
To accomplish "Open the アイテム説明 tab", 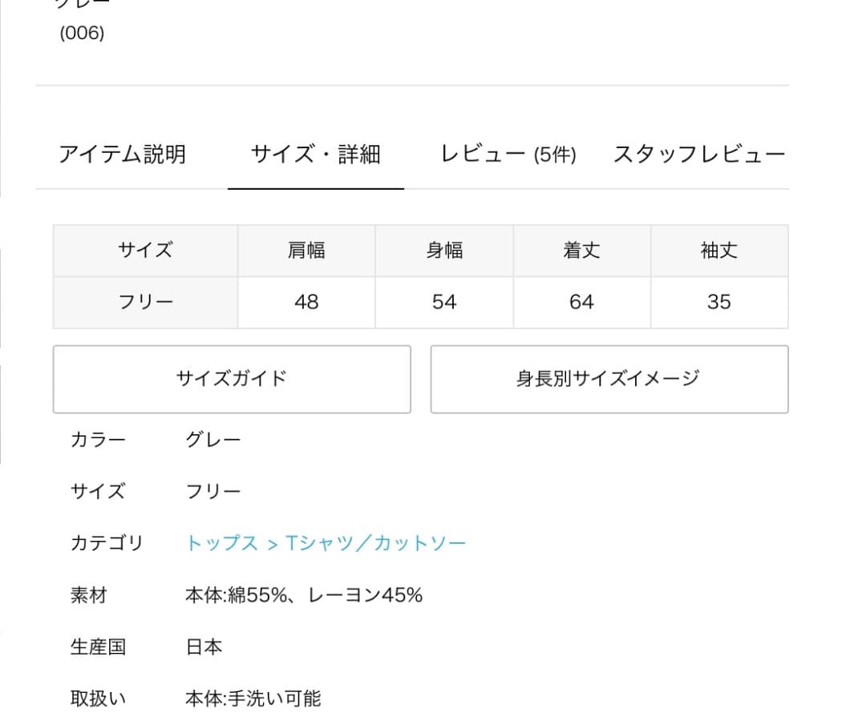I will [122, 154].
